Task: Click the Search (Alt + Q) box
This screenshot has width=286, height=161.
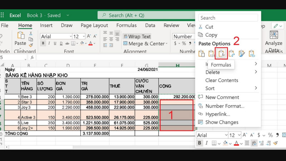Action: coord(146,15)
